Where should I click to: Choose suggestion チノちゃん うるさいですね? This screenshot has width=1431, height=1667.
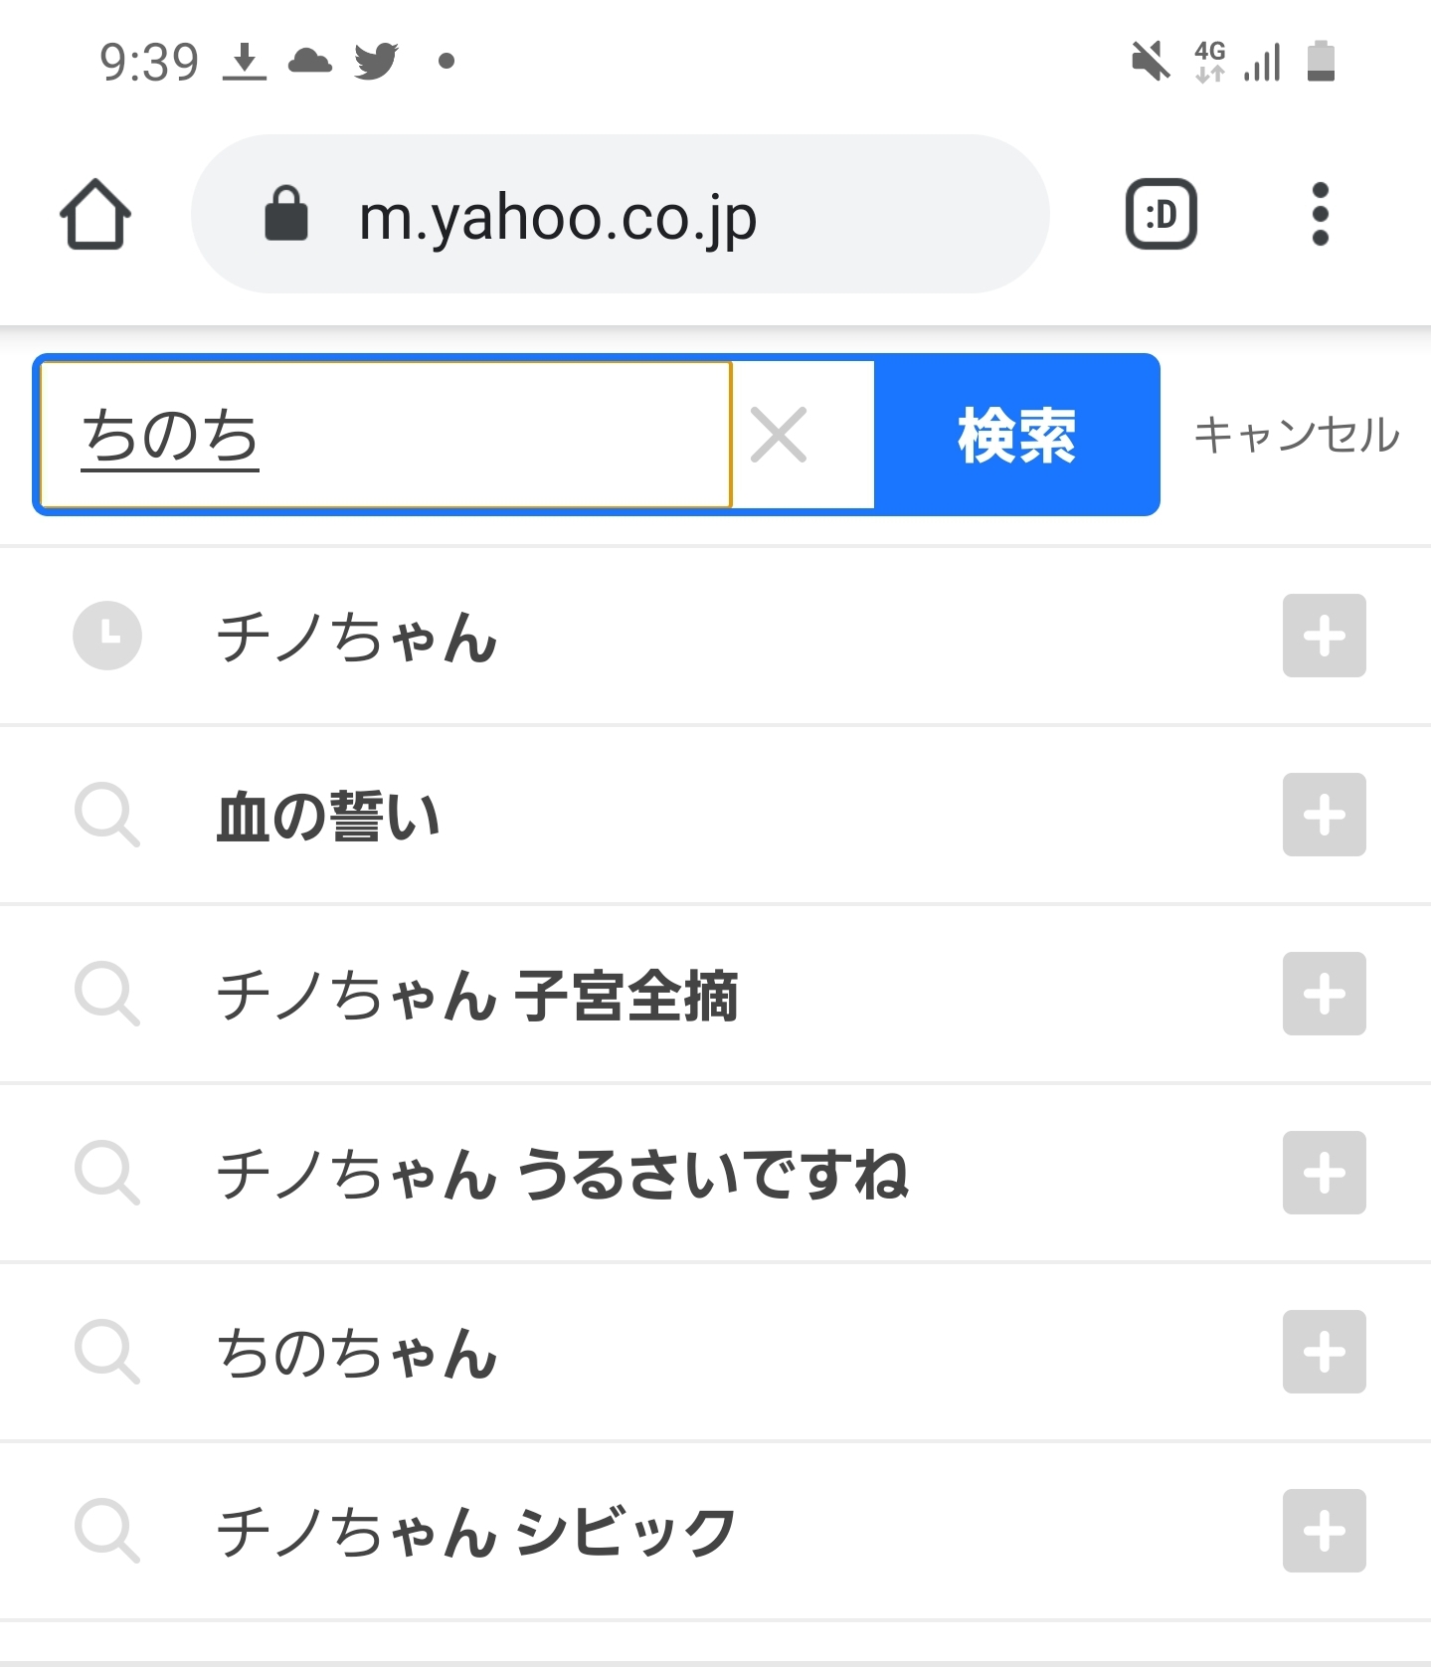(x=562, y=1174)
